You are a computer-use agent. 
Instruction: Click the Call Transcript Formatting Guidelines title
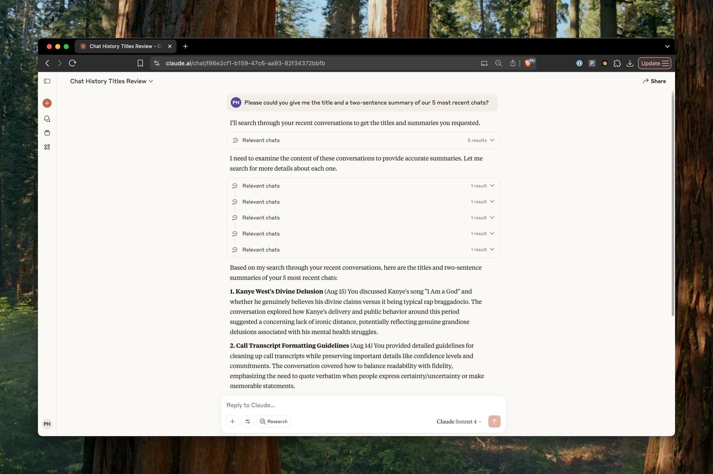[292, 345]
